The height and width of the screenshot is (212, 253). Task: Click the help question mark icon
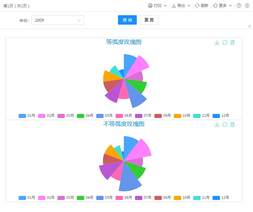point(239,6)
